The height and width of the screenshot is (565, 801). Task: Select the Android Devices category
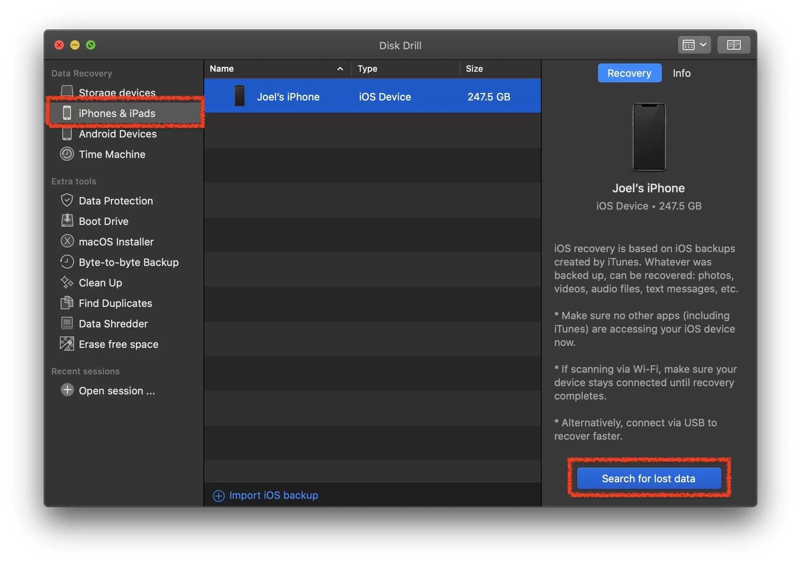pyautogui.click(x=117, y=133)
